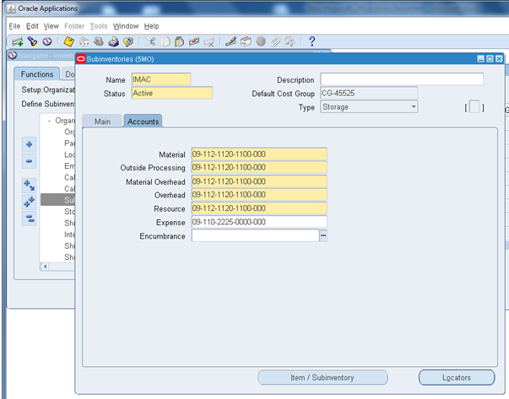Click the Item / Subinventory button
This screenshot has width=509, height=399.
(x=322, y=378)
